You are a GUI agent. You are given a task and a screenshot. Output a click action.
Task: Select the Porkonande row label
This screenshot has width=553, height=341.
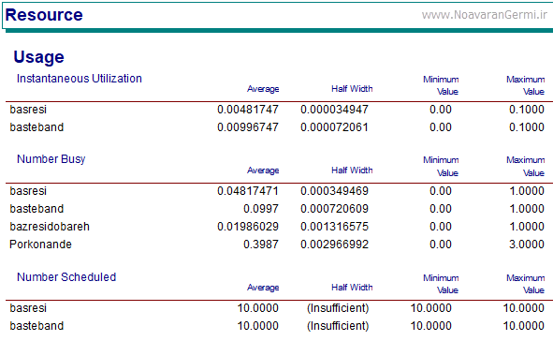[x=40, y=245]
